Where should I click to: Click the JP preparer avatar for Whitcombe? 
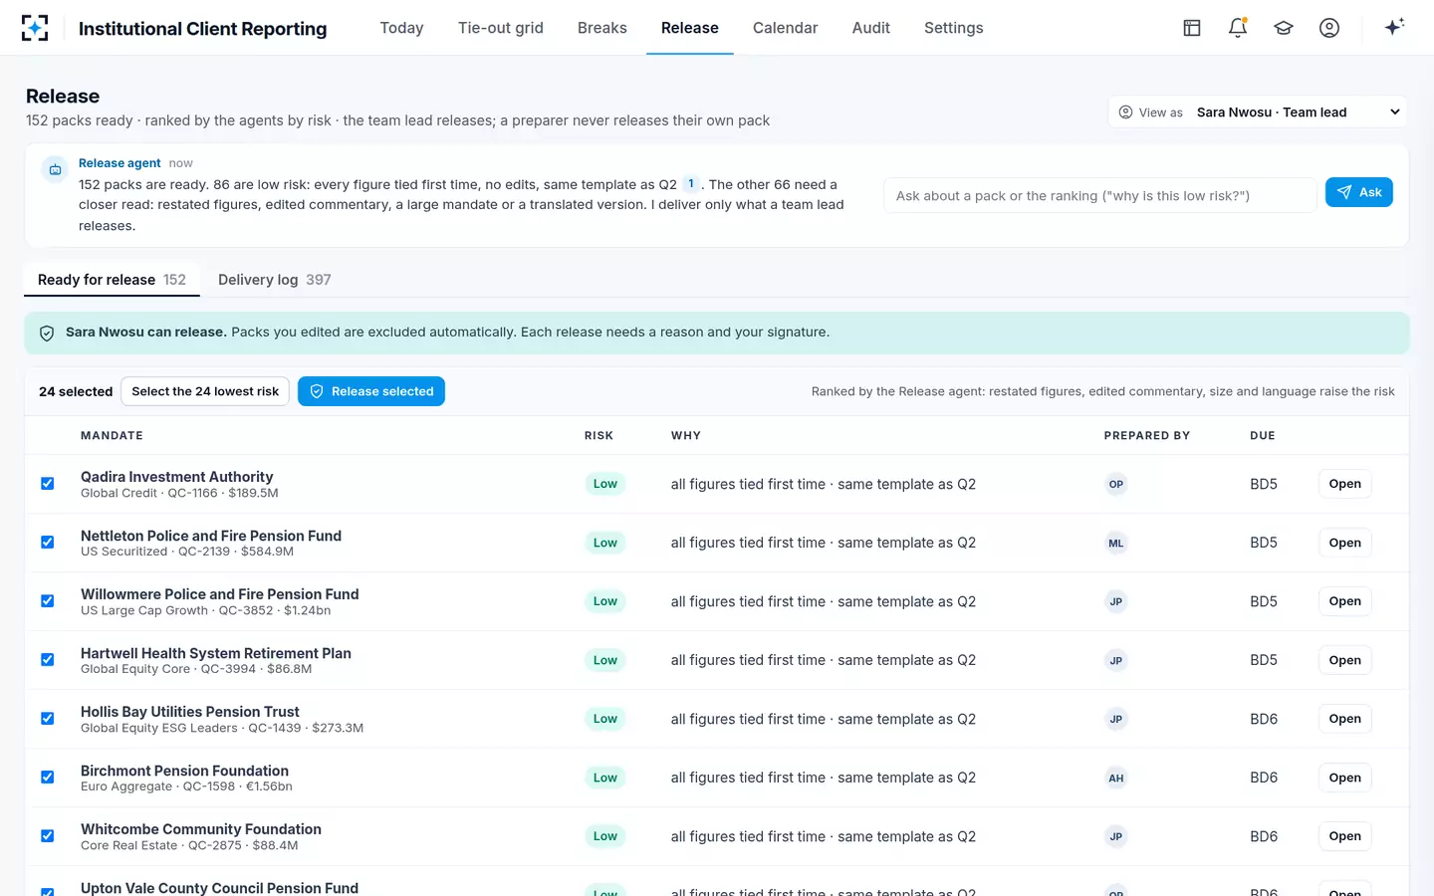[1116, 836]
